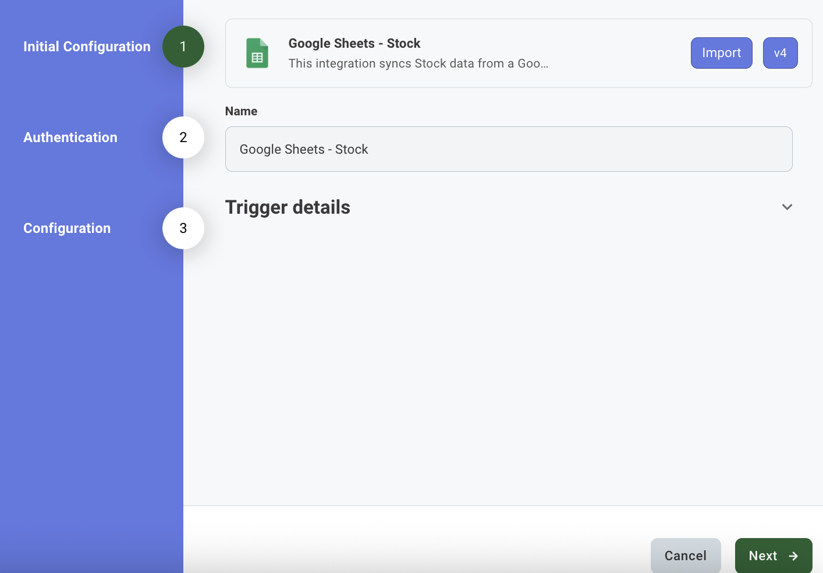Viewport: 823px width, 573px height.
Task: Select the Configuration step label
Action: tap(67, 228)
